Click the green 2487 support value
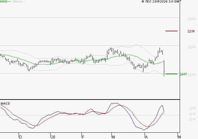Image resolution: width=198 pixels, height=139 pixels. click(x=183, y=74)
